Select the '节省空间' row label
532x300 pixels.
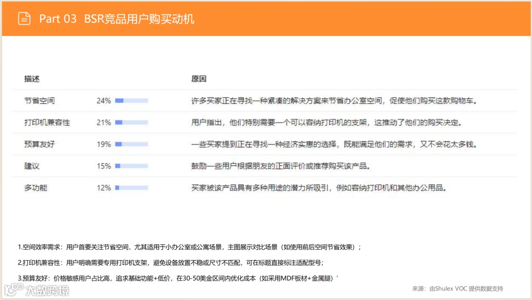(x=39, y=100)
